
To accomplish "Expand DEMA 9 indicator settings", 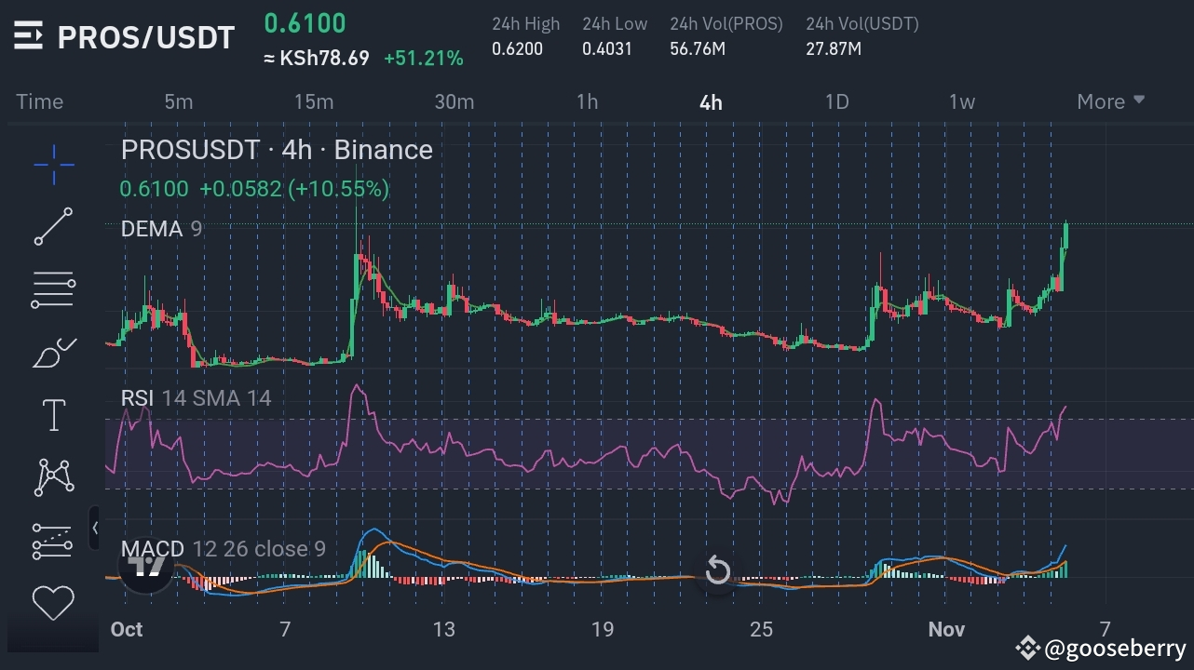I will (160, 229).
